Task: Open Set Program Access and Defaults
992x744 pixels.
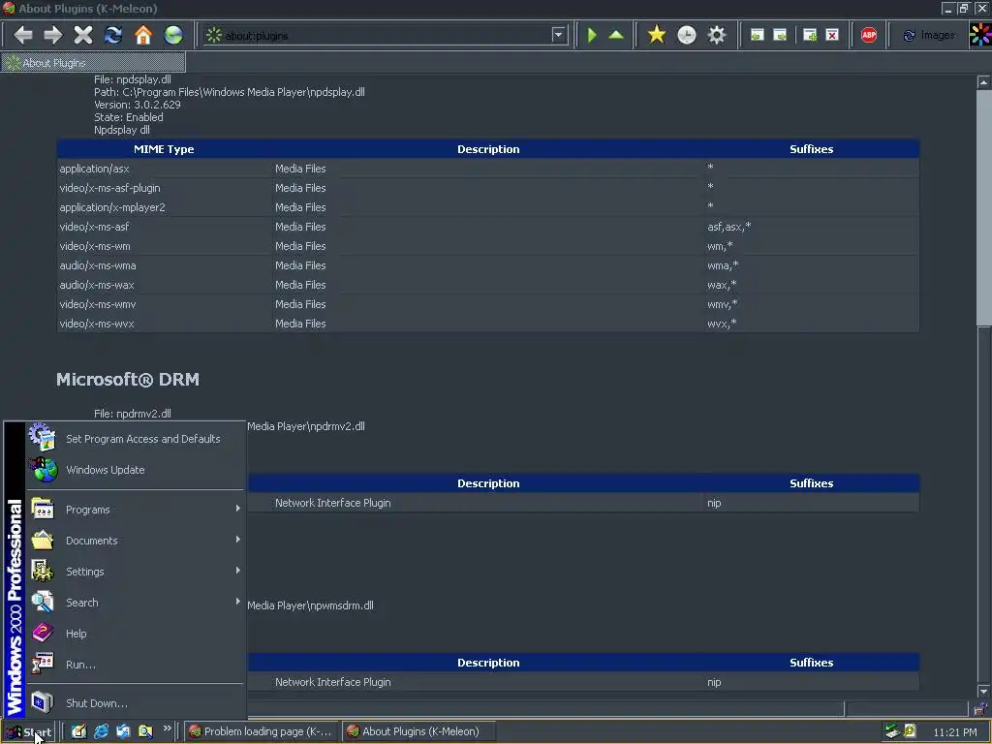Action: [135, 439]
